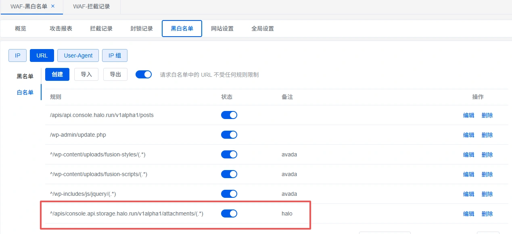Toggle status for fusion-scripts rule
Image resolution: width=512 pixels, height=234 pixels.
pyautogui.click(x=229, y=174)
